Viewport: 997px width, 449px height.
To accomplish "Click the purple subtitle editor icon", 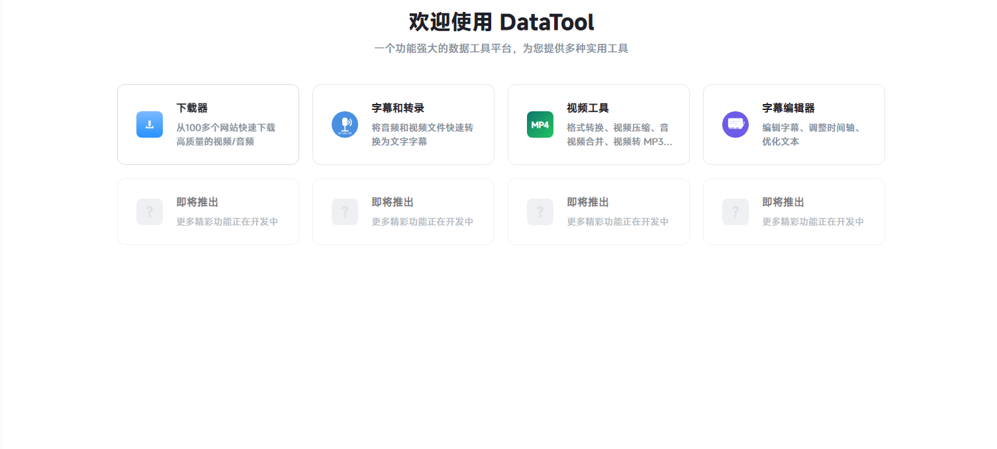I will (x=736, y=125).
